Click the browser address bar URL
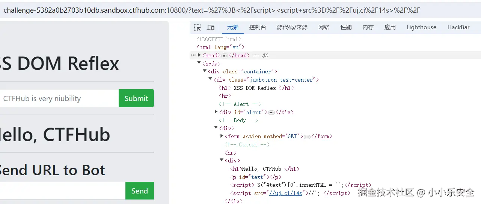 [x=212, y=10]
